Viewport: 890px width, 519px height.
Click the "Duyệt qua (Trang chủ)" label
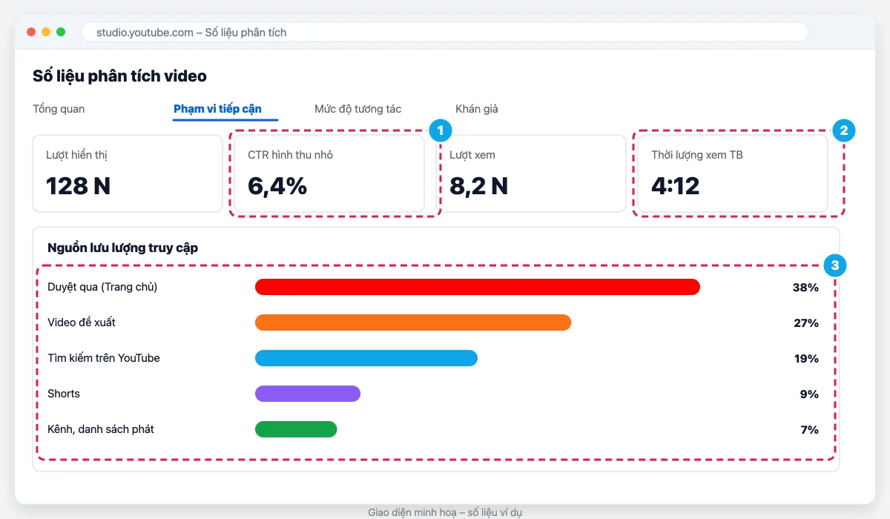102,287
